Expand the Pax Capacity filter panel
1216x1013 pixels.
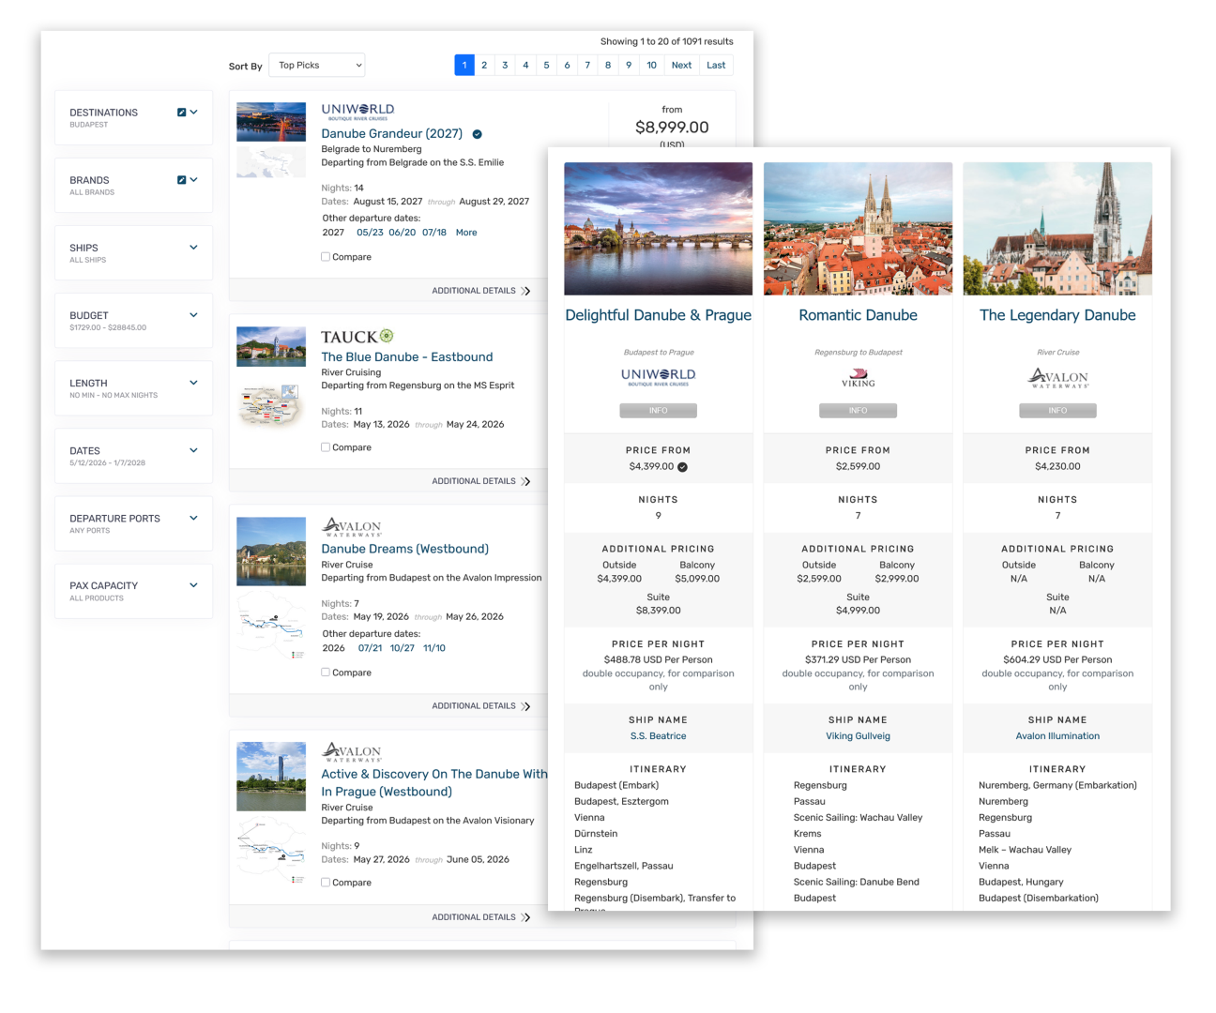(133, 590)
